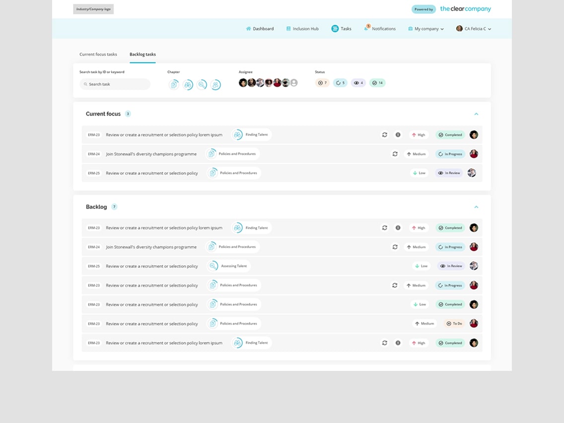Viewport: 564px width, 423px height.
Task: Toggle the To Do status filter showing 7
Action: coord(322,83)
